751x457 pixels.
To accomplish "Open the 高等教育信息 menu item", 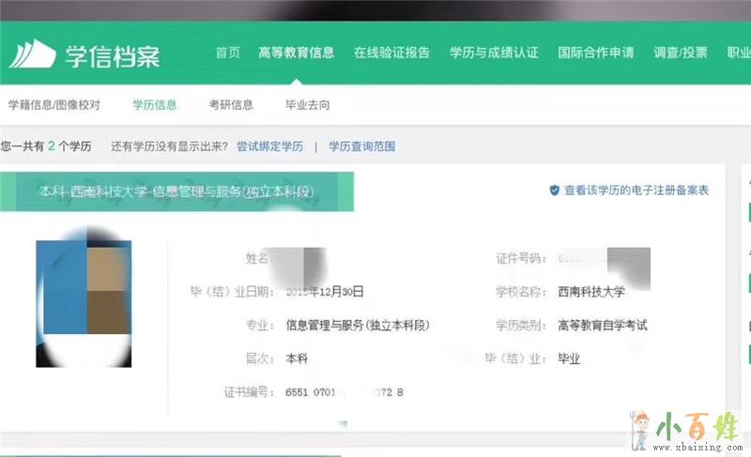I will pos(296,53).
